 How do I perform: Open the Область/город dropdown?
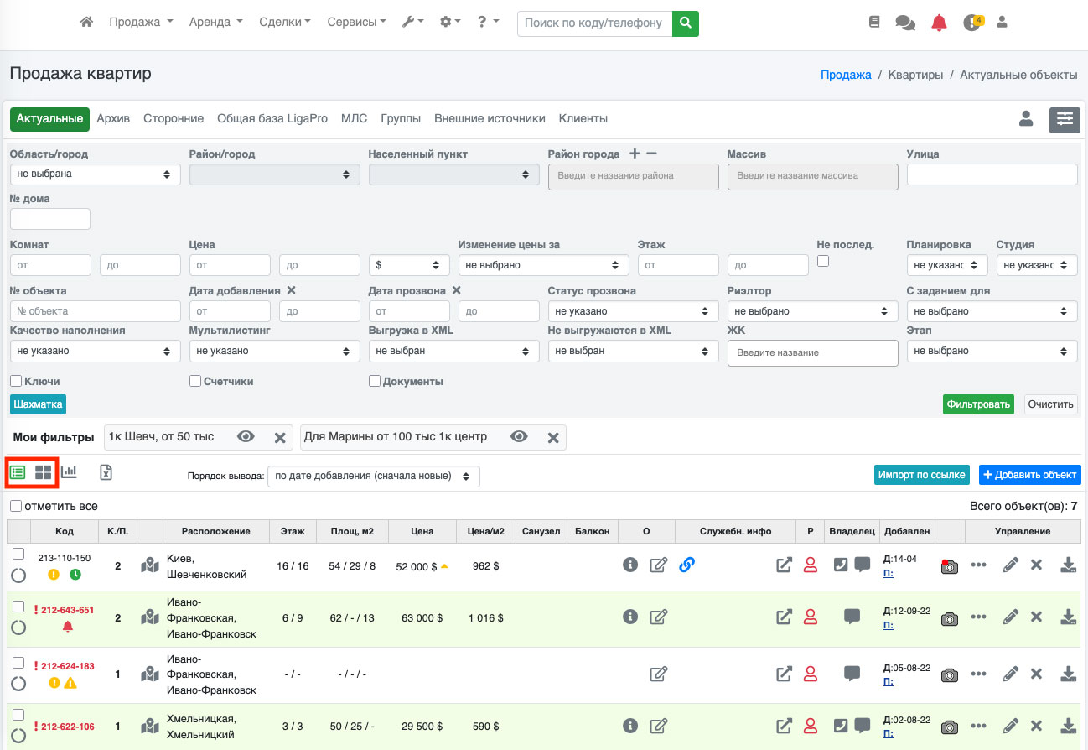pos(95,174)
